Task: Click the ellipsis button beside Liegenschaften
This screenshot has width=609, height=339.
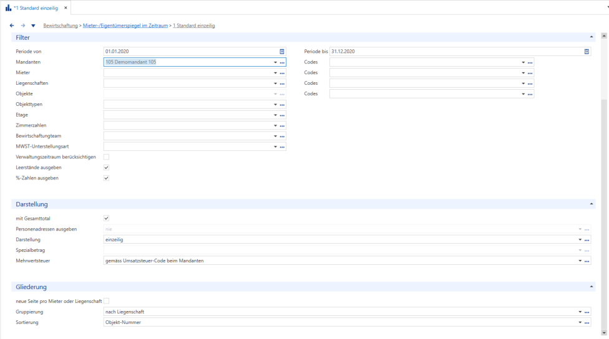Action: tap(283, 84)
